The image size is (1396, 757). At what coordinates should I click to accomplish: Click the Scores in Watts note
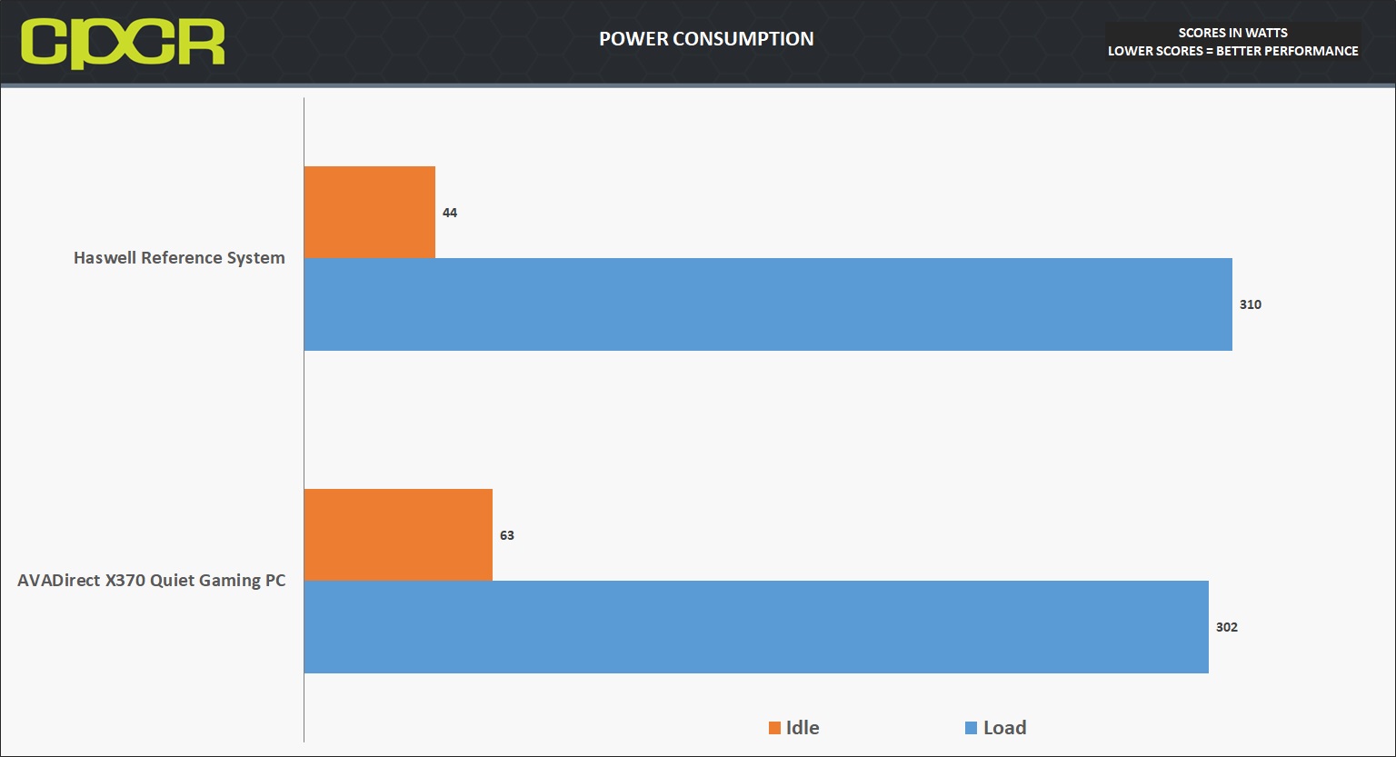point(1233,33)
